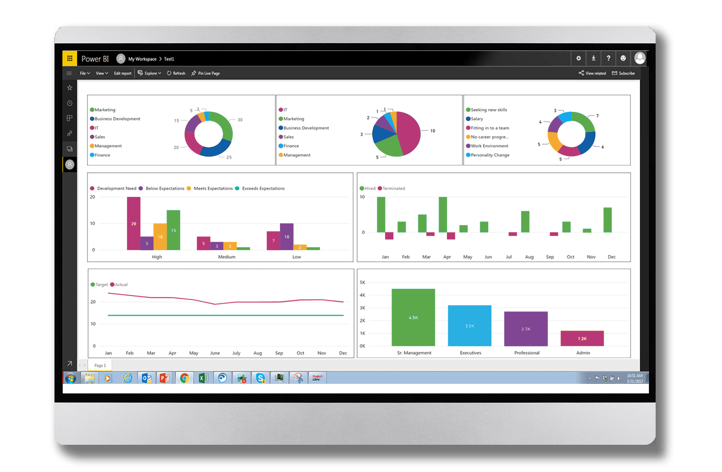Select My Workspace avatar in sidebar
This screenshot has height=472, width=722.
69,164
